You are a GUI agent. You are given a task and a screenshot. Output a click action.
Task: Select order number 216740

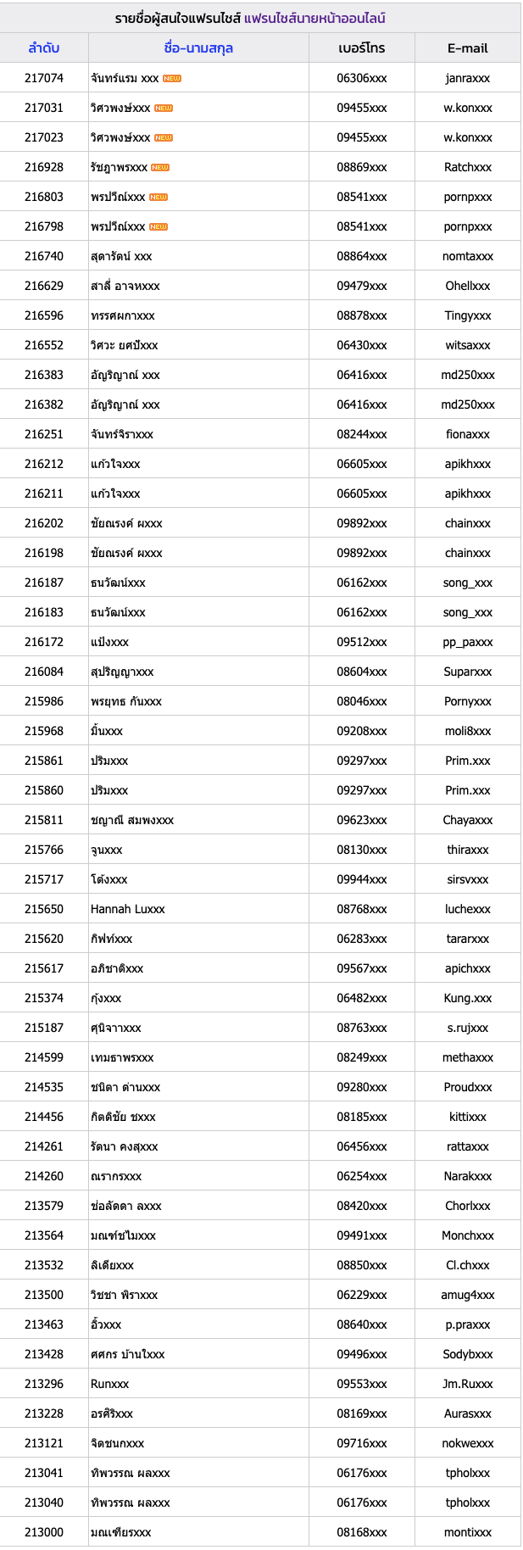(x=44, y=256)
